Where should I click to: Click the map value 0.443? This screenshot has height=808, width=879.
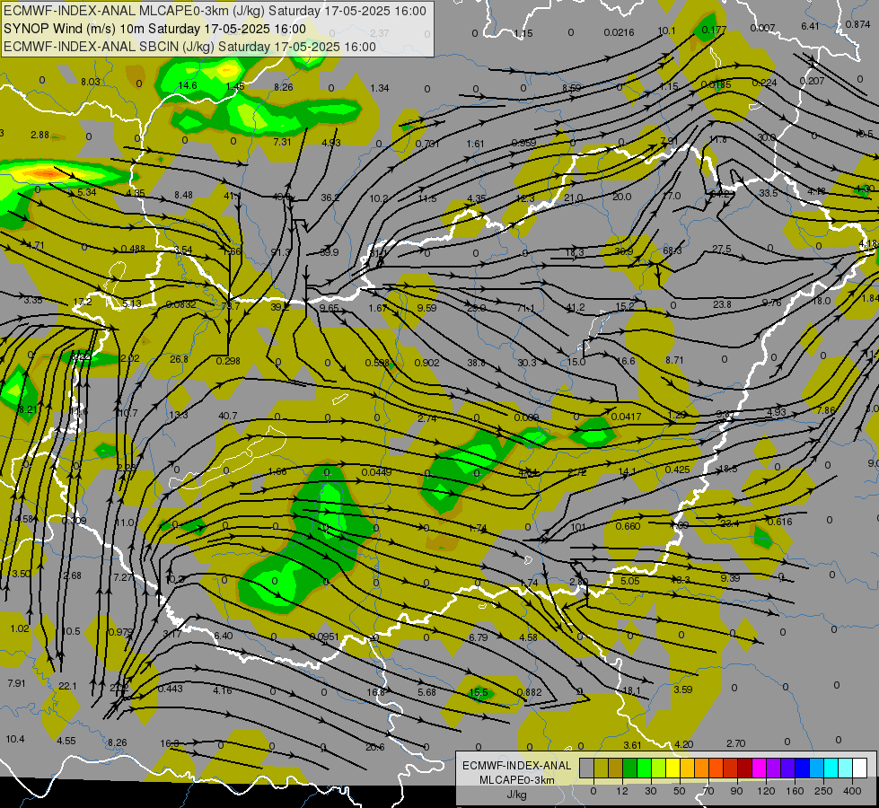[171, 689]
